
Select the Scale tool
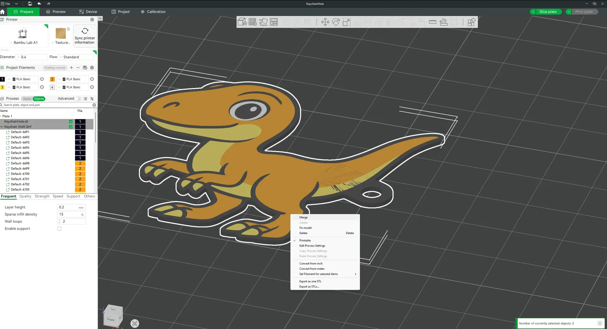pyautogui.click(x=346, y=22)
